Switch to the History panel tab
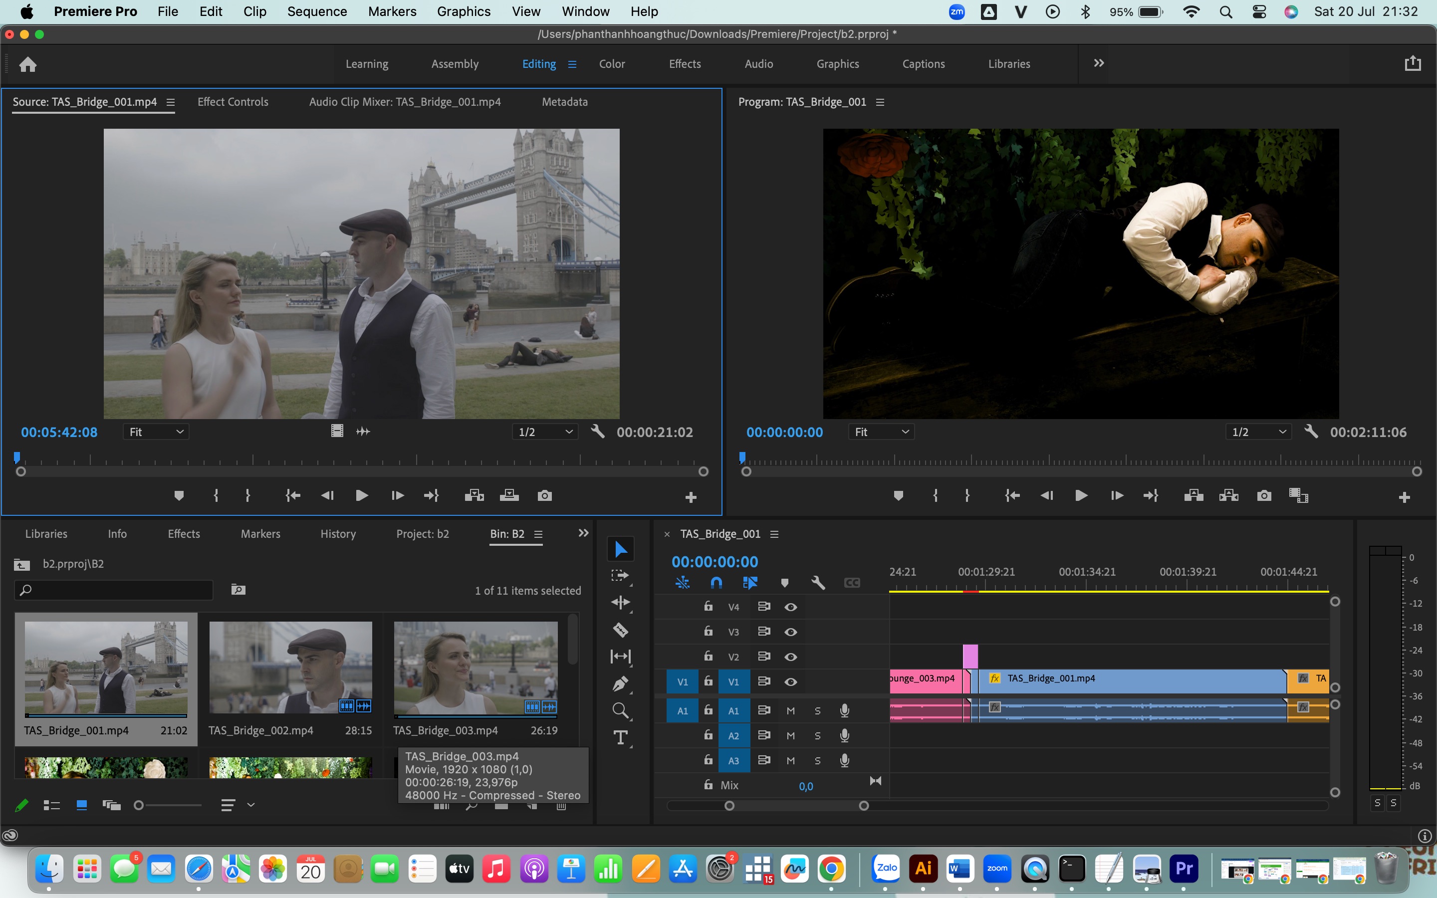The height and width of the screenshot is (898, 1437). 338,533
